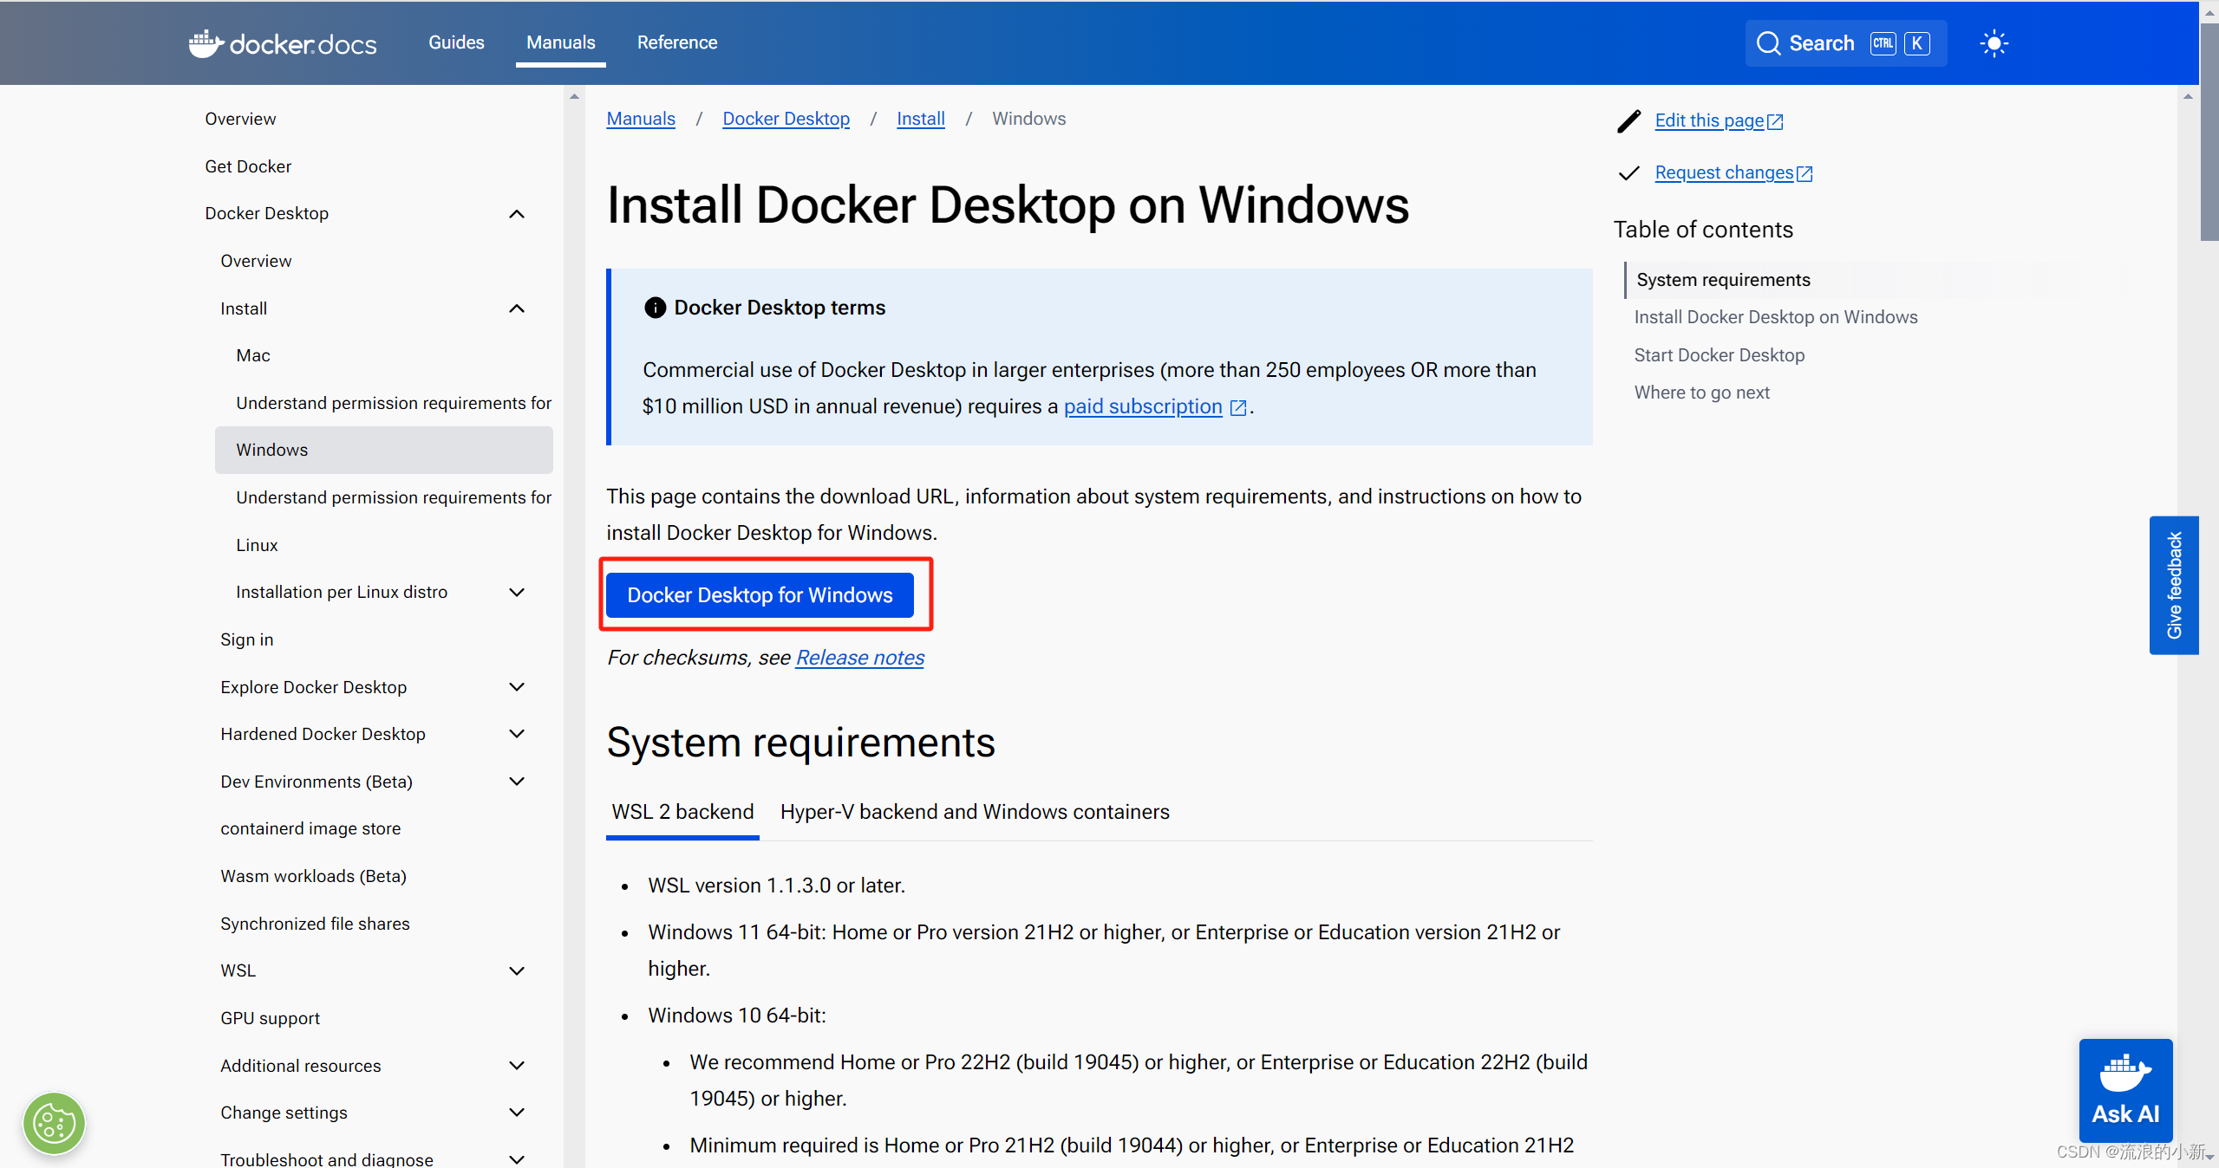Collapse the Docker Desktop sidebar section
The height and width of the screenshot is (1168, 2219).
tap(517, 214)
